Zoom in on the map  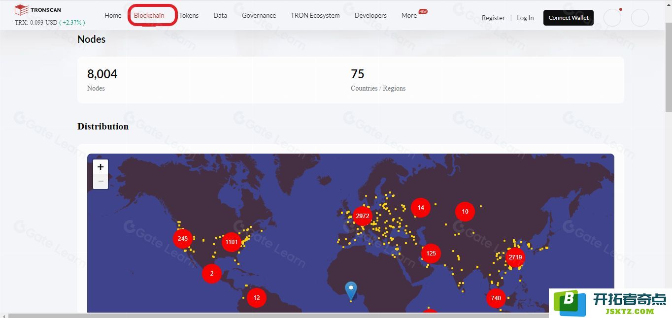click(101, 167)
